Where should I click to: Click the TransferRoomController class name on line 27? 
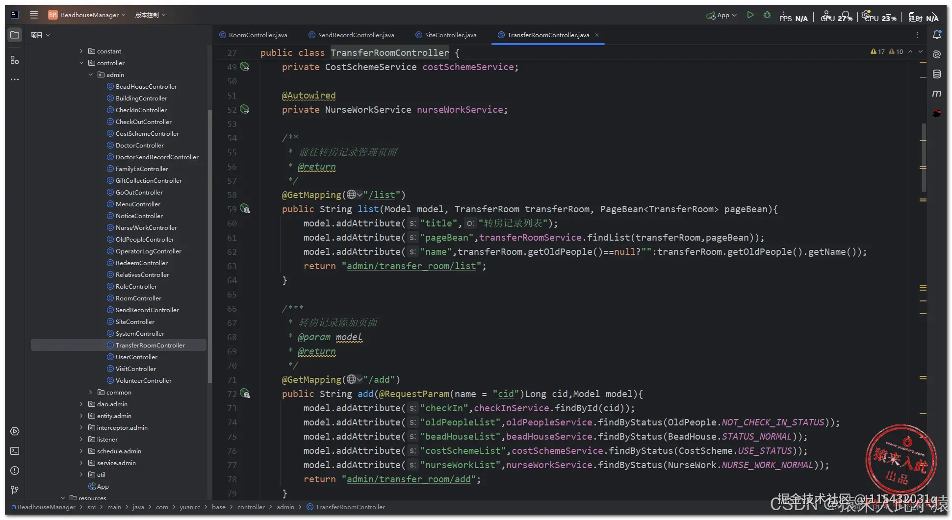coord(389,52)
